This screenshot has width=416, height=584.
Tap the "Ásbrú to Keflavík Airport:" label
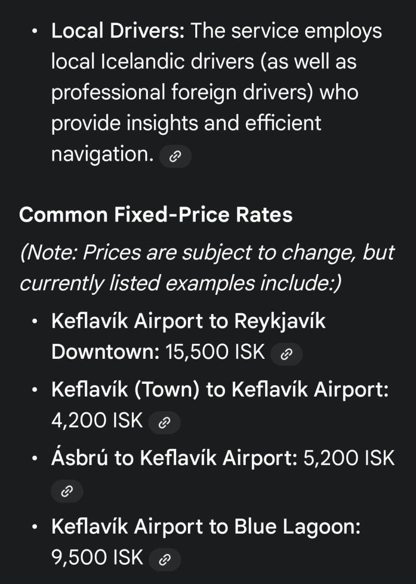tap(174, 458)
